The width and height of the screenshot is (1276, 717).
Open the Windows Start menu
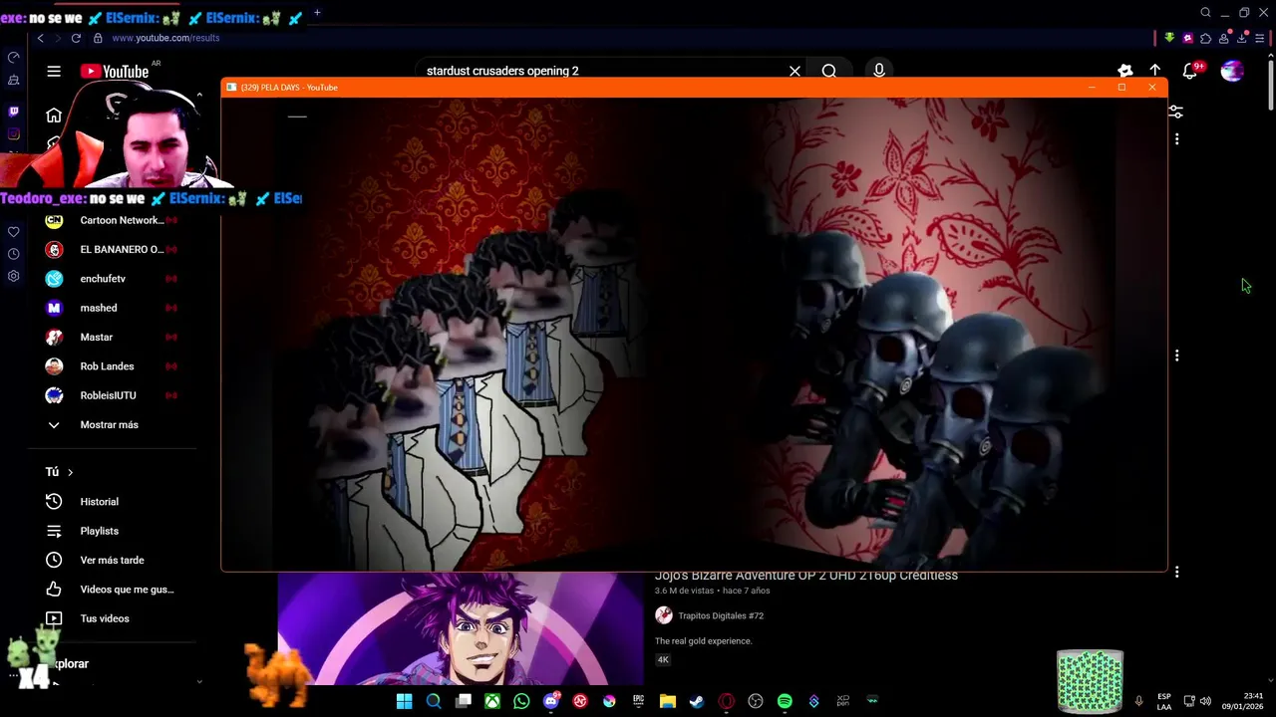coord(404,701)
